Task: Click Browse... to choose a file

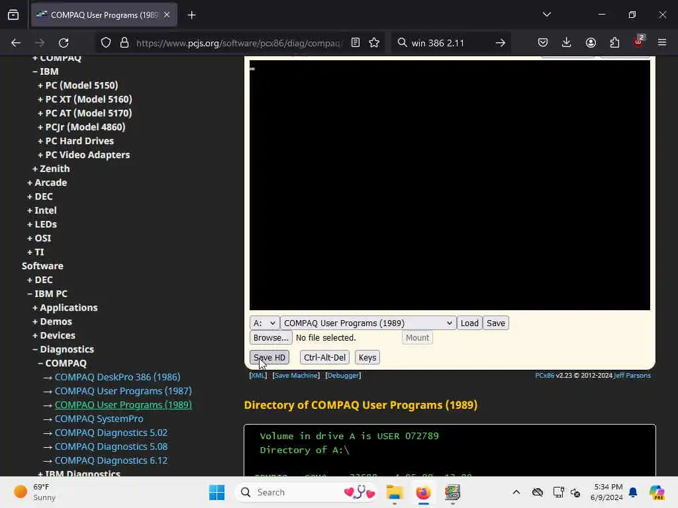Action: 271,337
